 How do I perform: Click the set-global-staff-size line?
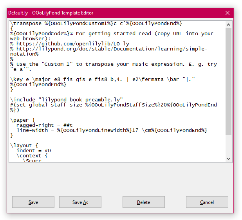[114, 105]
